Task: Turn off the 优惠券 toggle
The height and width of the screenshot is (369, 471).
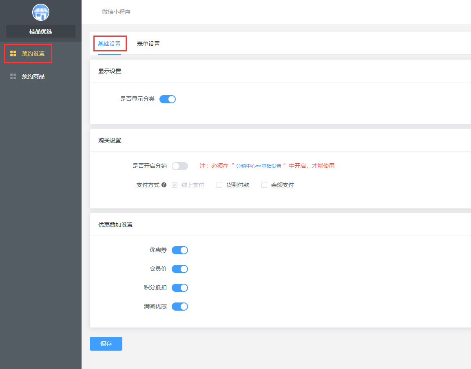Action: (x=180, y=250)
